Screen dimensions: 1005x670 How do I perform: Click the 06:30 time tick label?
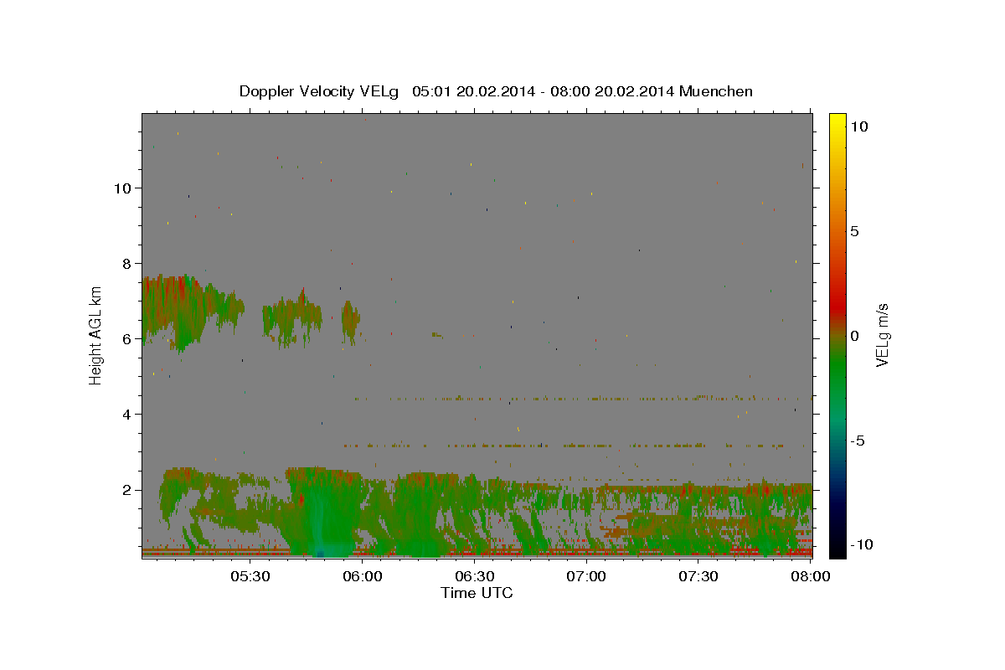(474, 576)
